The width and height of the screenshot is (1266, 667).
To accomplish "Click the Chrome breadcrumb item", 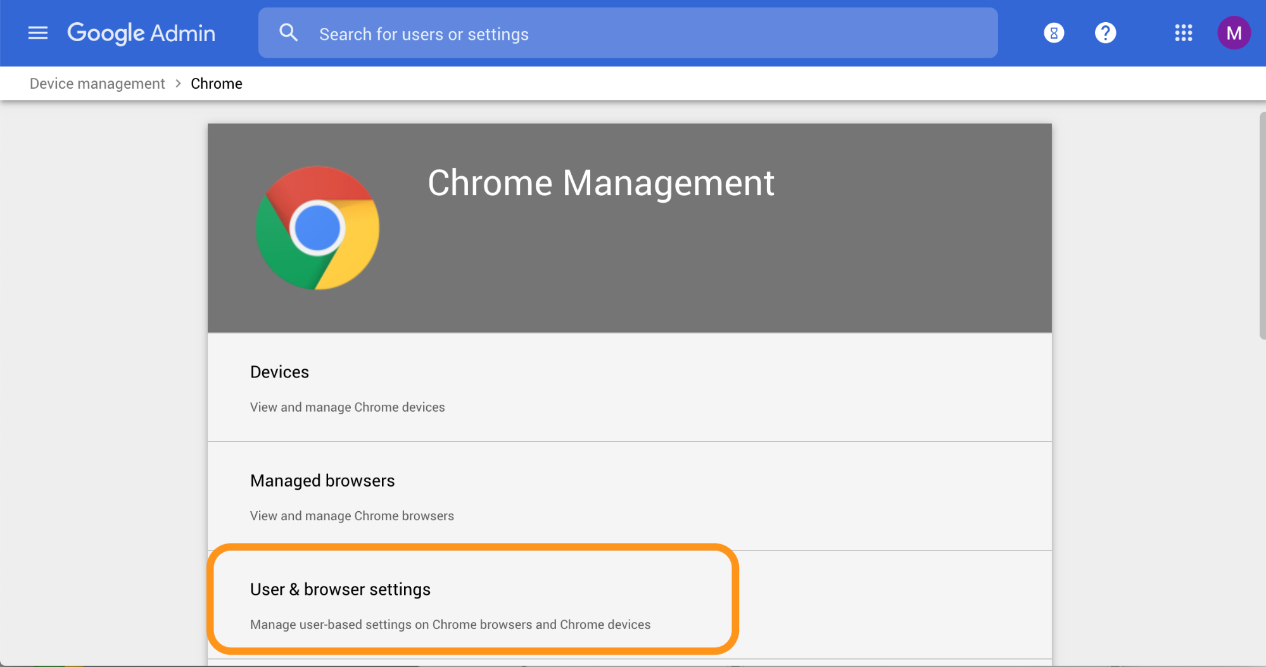I will [217, 84].
